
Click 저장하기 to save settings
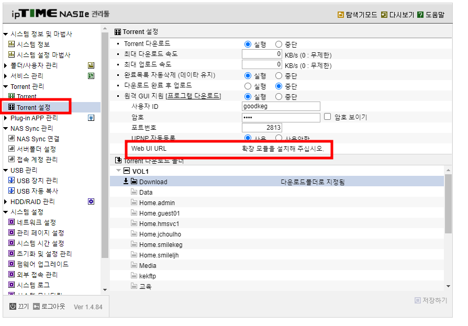(431, 300)
